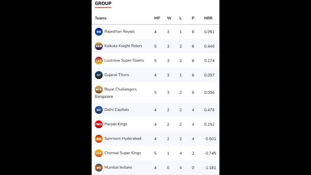Click the Kolkata Knight Riders KKR logo

[x=98, y=46]
